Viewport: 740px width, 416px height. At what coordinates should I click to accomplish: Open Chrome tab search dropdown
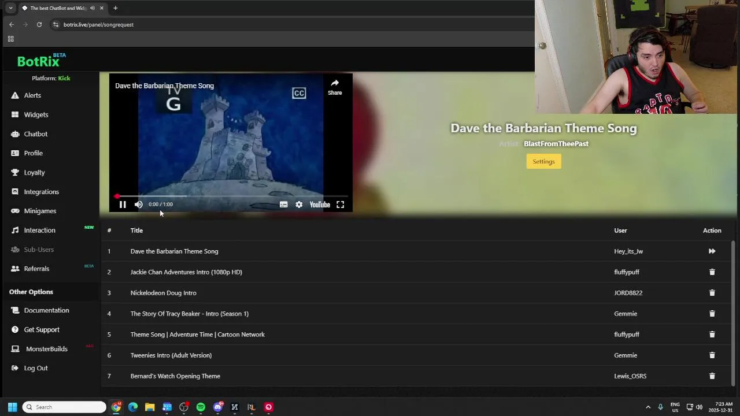point(10,8)
